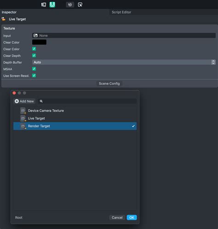
Task: Toggle the green magnet snapping icon
Action: pyautogui.click(x=52, y=5)
